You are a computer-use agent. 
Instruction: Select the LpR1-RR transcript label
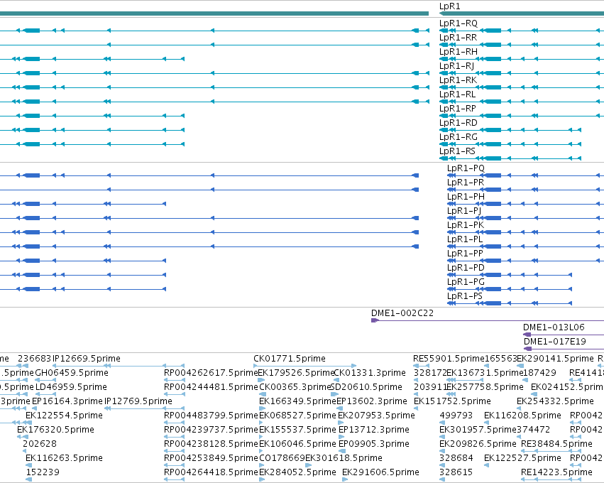pos(458,38)
